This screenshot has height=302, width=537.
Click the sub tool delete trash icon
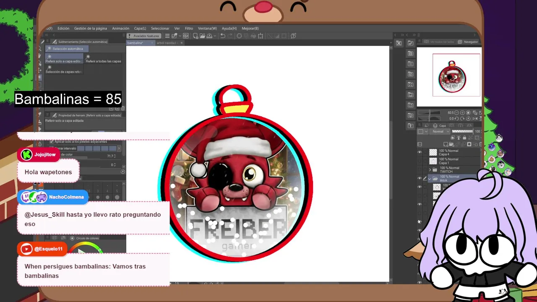123,109
